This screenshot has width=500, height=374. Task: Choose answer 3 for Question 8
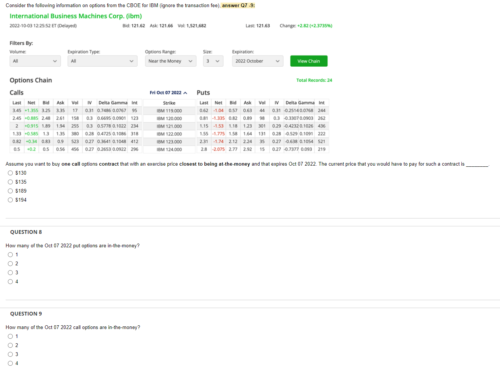[x=11, y=272]
